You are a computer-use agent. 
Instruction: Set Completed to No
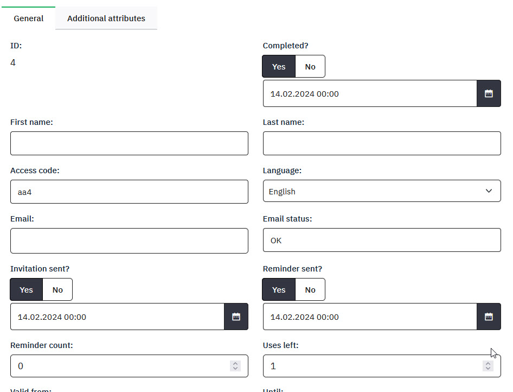point(310,66)
